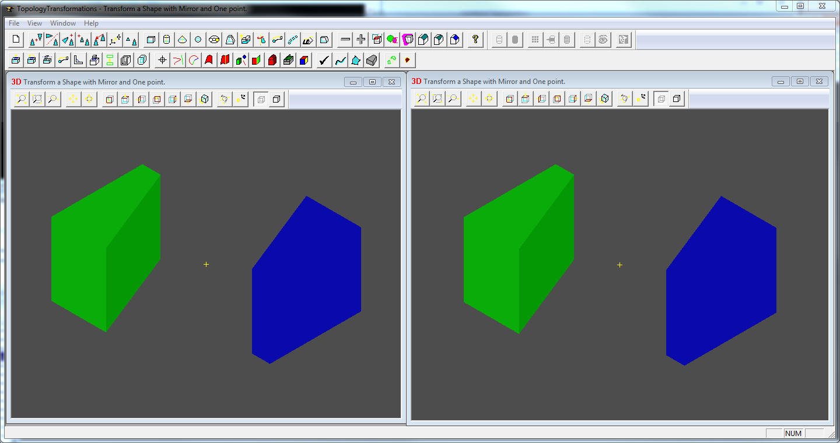Pick the Torus primitive icon
840x443 pixels.
(214, 40)
